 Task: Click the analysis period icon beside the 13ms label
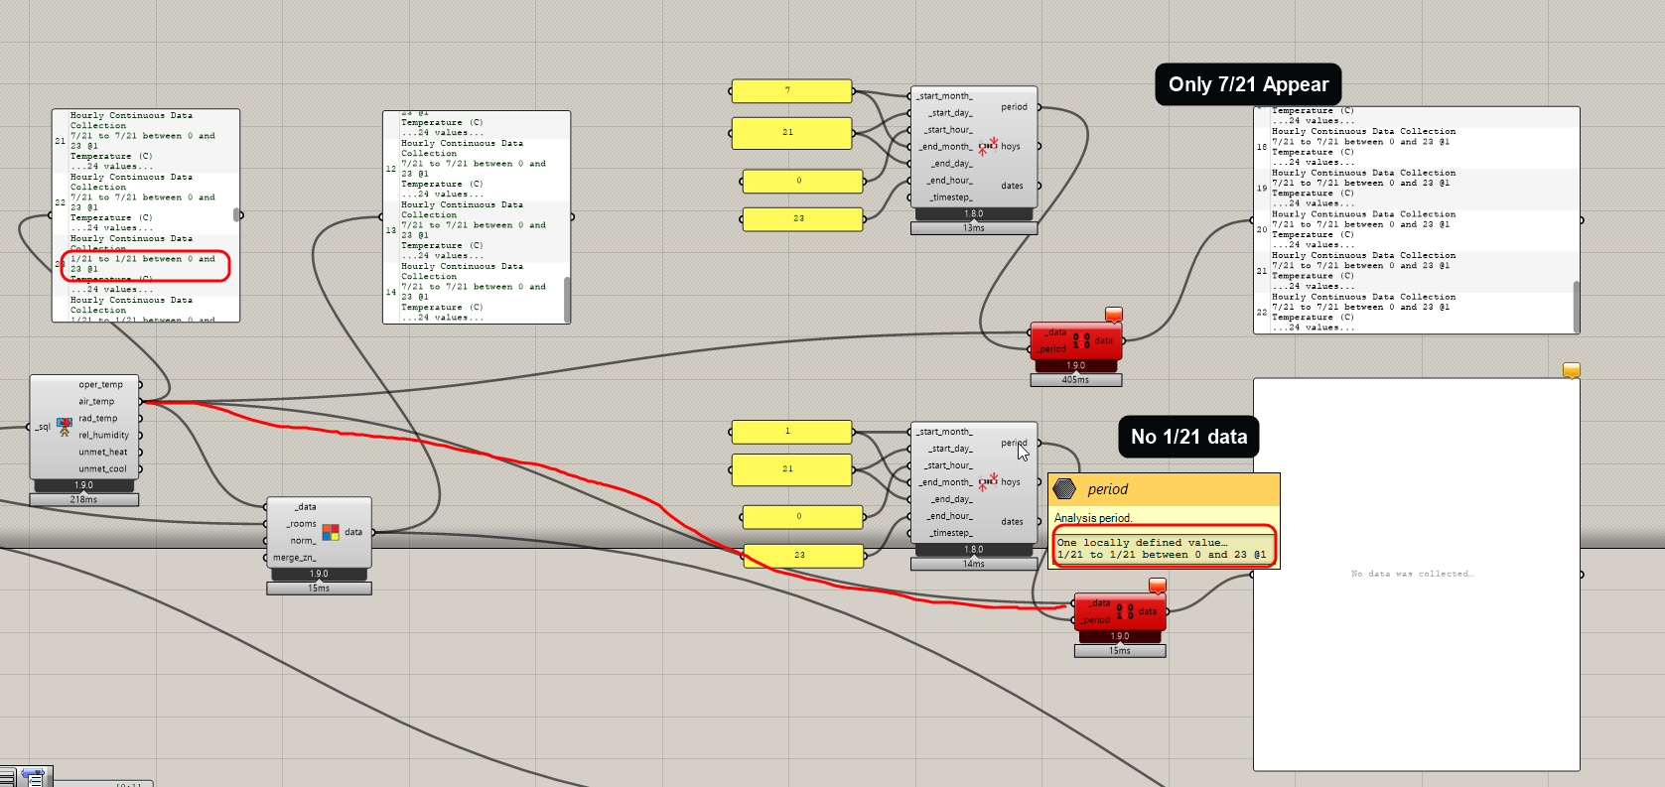coord(988,147)
